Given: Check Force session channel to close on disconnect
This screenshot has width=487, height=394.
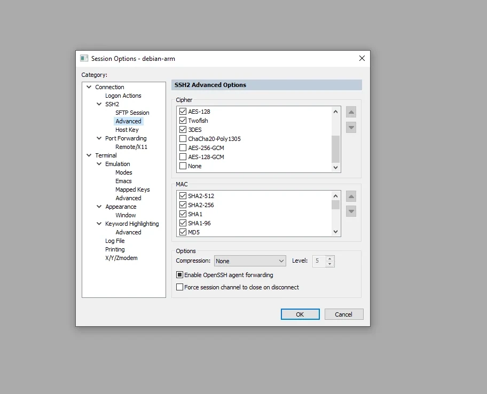Looking at the screenshot, I should pos(179,287).
